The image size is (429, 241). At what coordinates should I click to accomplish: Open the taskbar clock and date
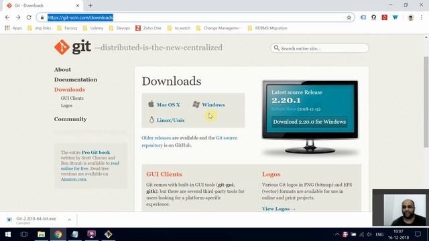click(x=398, y=234)
